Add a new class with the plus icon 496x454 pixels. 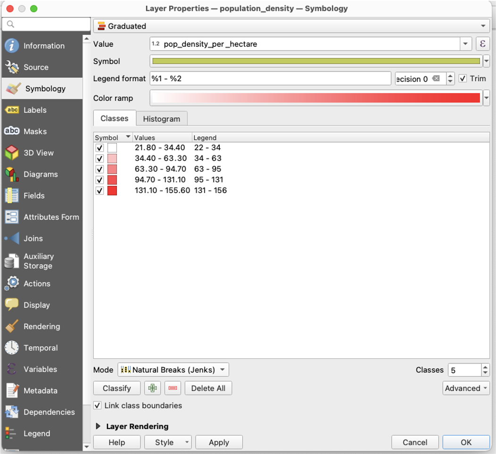(152, 388)
